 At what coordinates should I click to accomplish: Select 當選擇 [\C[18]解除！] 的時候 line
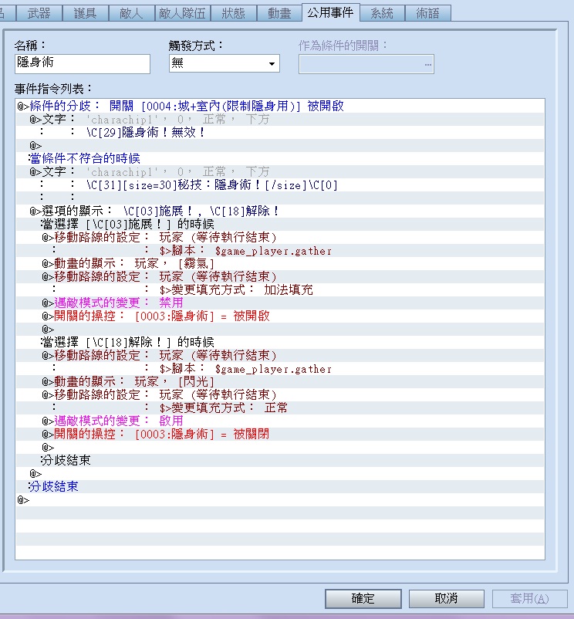click(280, 342)
